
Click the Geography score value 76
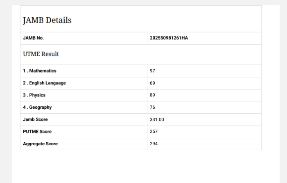coord(153,108)
